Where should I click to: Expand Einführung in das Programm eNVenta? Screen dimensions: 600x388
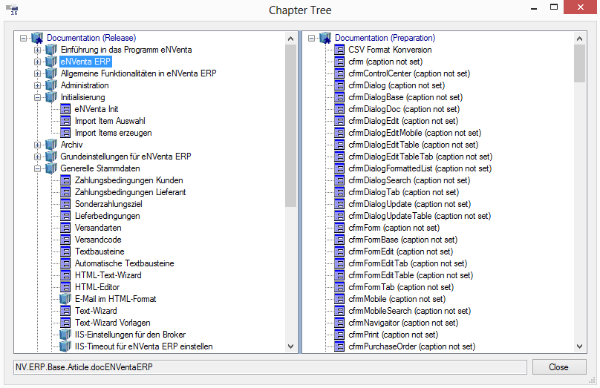[37, 50]
